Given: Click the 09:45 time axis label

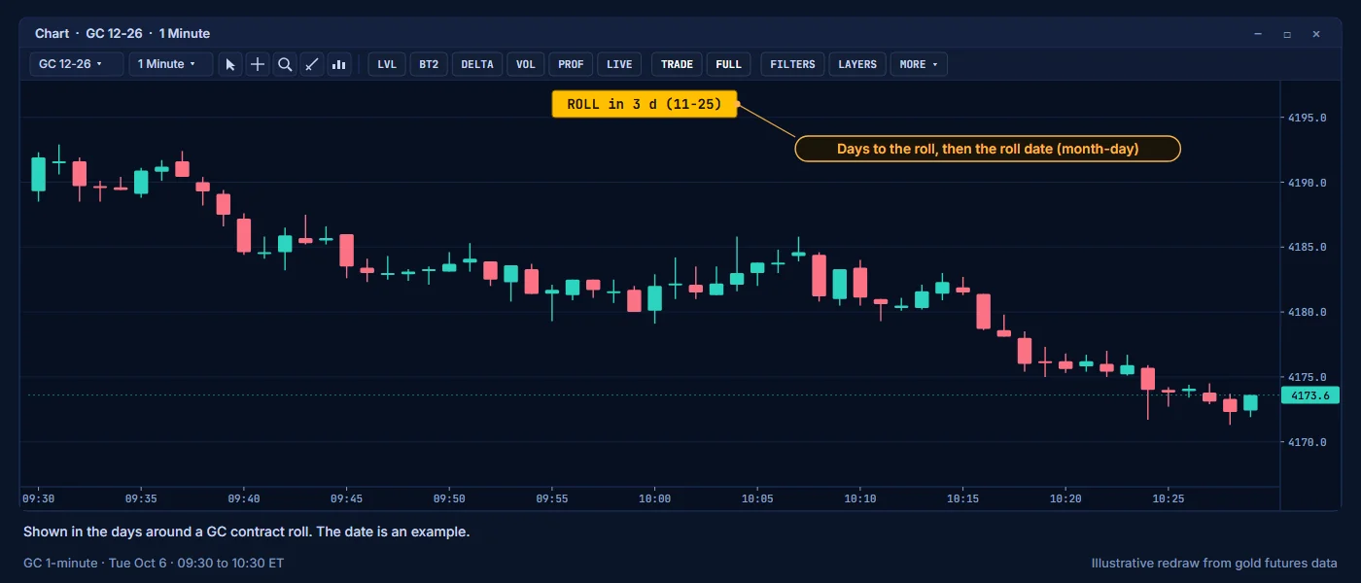Looking at the screenshot, I should tap(346, 498).
